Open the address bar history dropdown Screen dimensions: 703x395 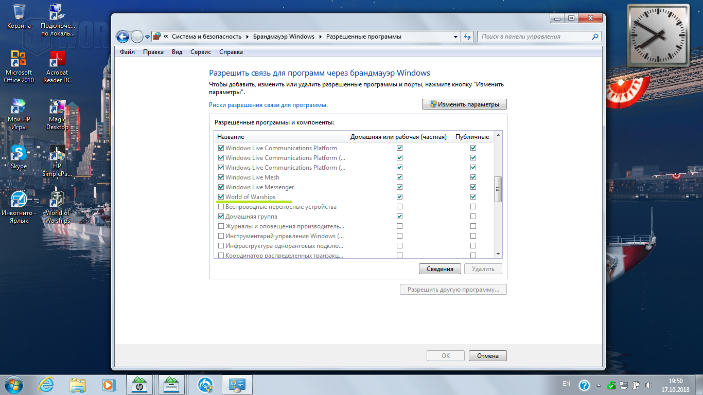click(x=456, y=37)
